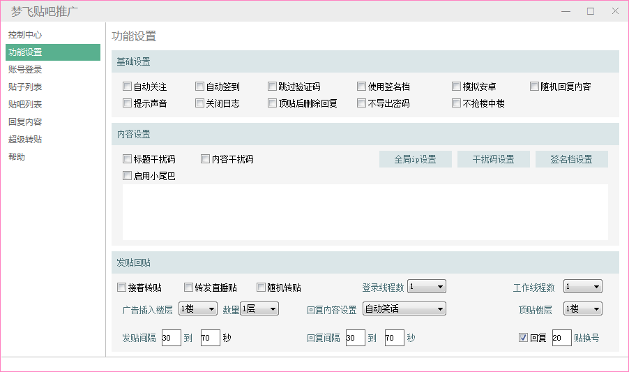
Task: Click the 小尾巴 content text area
Action: [365, 212]
